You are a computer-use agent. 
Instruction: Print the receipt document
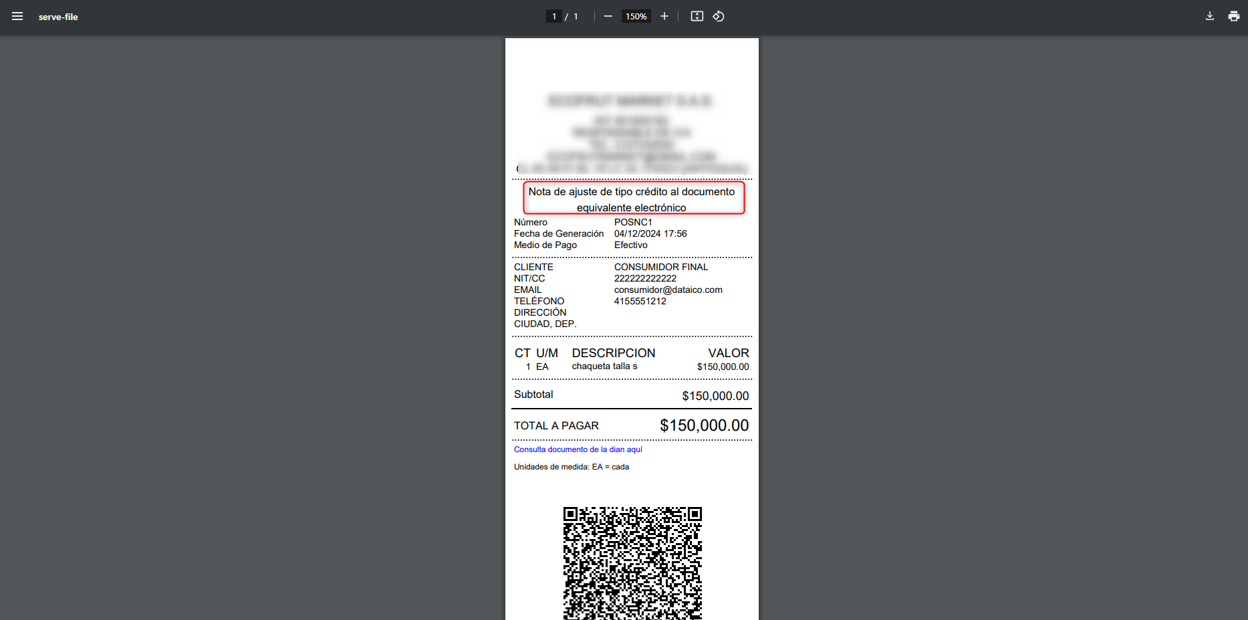1233,17
